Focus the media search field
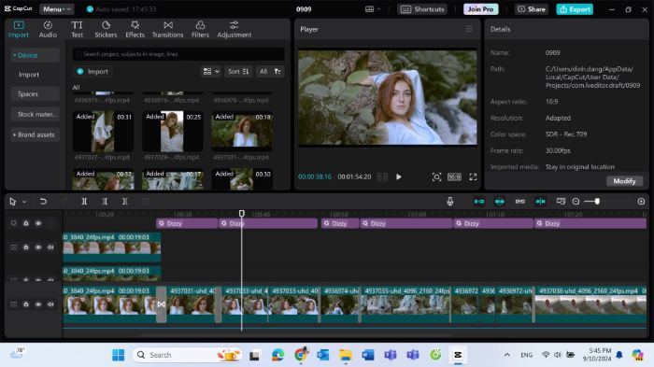 point(178,54)
